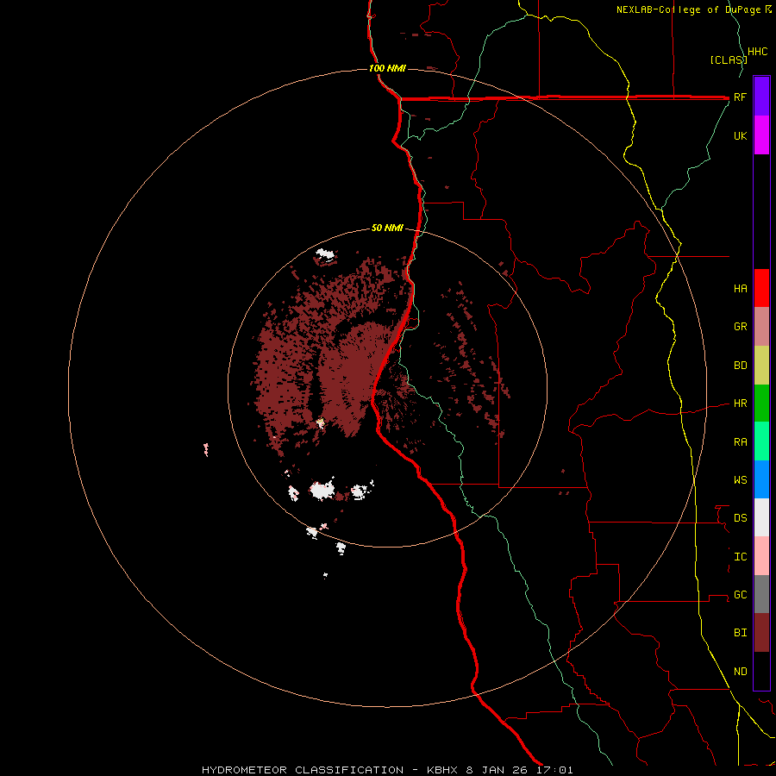The height and width of the screenshot is (776, 776).
Task: Click the 'HR' legend label
Action: 740,404
